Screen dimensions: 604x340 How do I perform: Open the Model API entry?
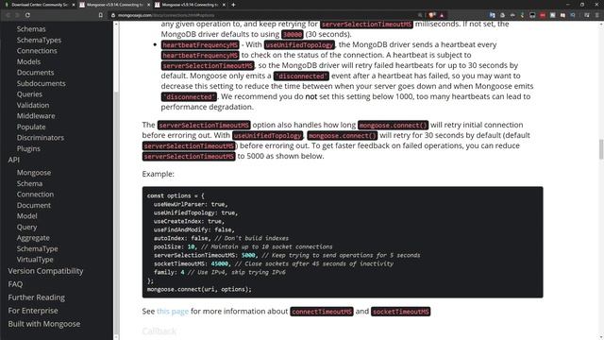(x=26, y=216)
